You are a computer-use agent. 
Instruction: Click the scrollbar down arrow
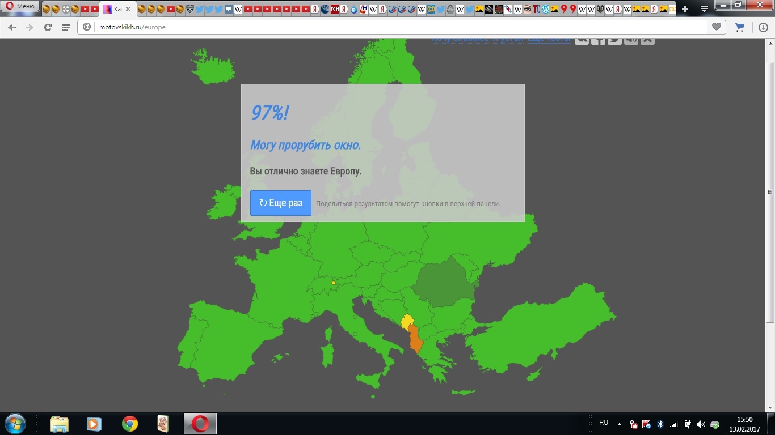[x=770, y=408]
